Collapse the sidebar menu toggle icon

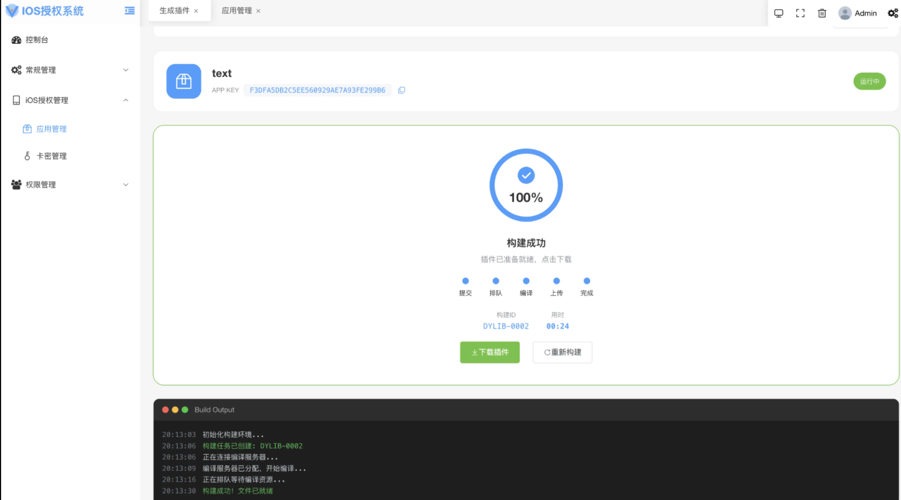click(x=130, y=11)
